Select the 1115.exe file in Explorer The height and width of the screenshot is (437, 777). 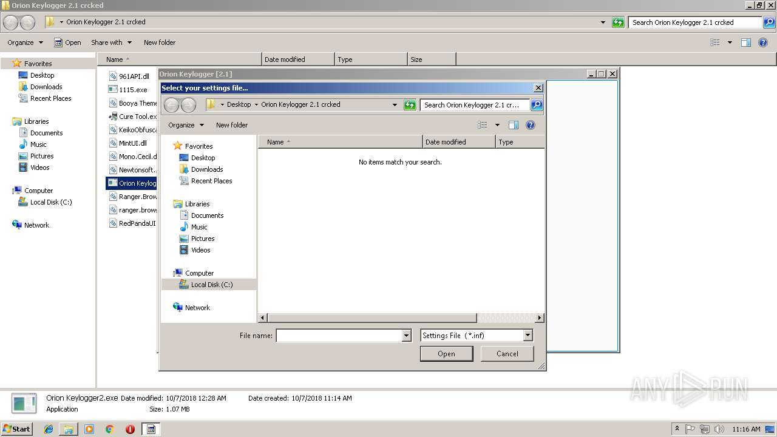[x=128, y=90]
